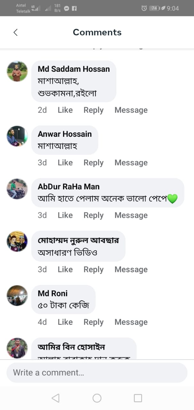Like Md Saddam Hossan's comment
This screenshot has width=194, height=410.
pyautogui.click(x=65, y=110)
